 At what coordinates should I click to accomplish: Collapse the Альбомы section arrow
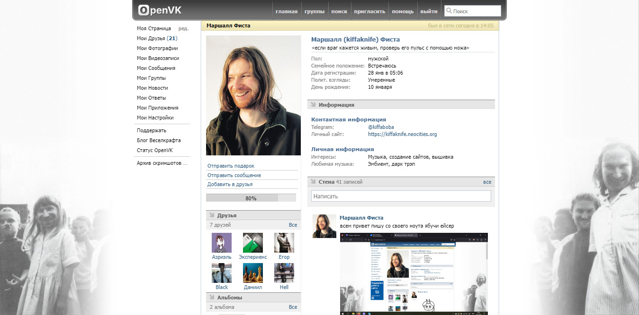(212, 297)
